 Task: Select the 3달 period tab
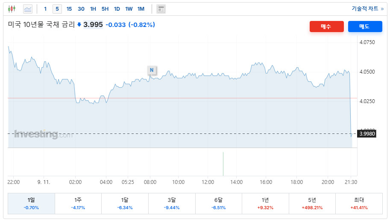pos(172,204)
